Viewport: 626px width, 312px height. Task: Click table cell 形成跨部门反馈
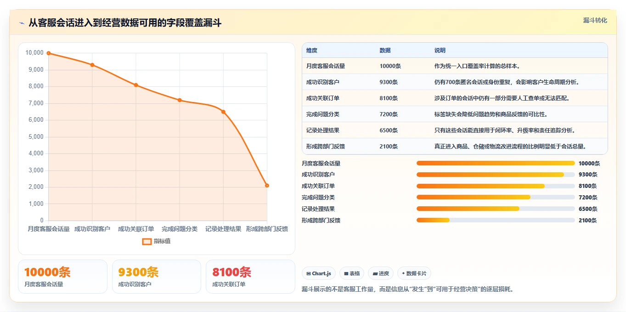pos(326,147)
